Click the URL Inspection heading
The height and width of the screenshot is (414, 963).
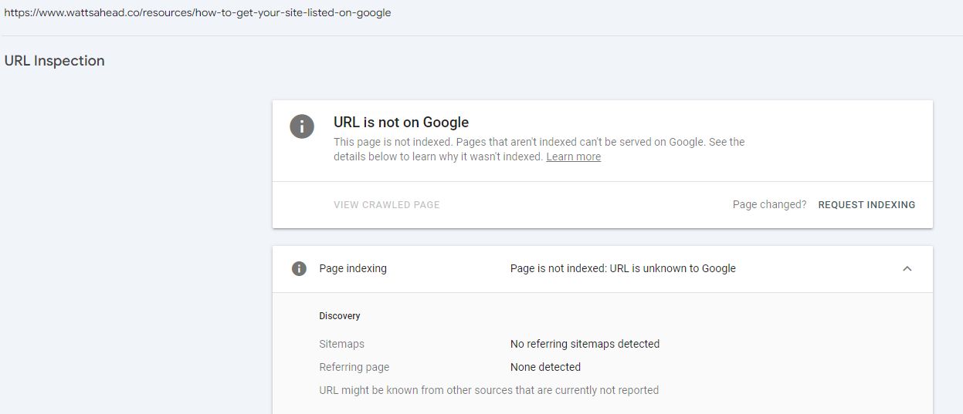(54, 61)
